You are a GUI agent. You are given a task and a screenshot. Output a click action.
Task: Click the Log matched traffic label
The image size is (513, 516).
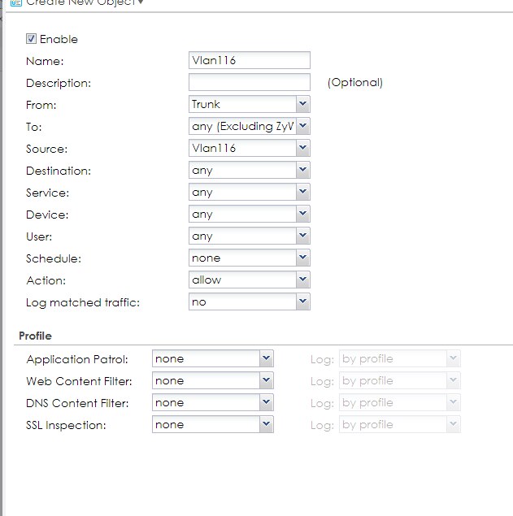point(83,302)
